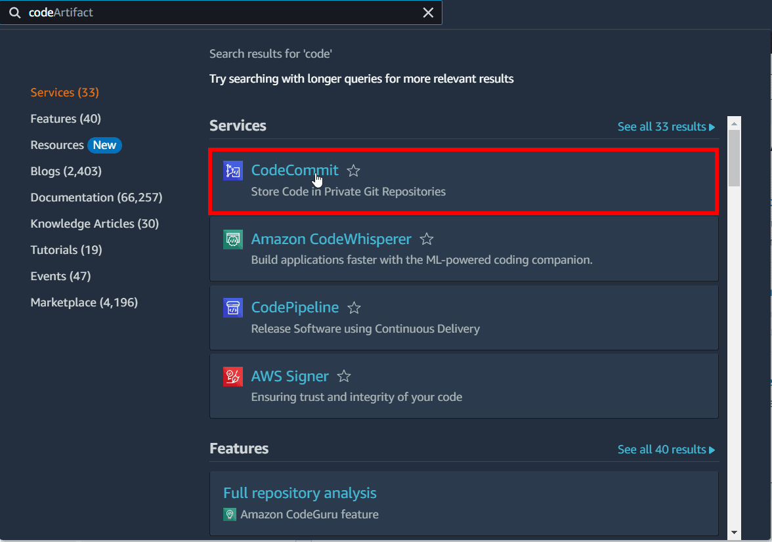Screen dimensions: 772x542
Task: Star the CodePipeline service
Action: click(x=354, y=308)
